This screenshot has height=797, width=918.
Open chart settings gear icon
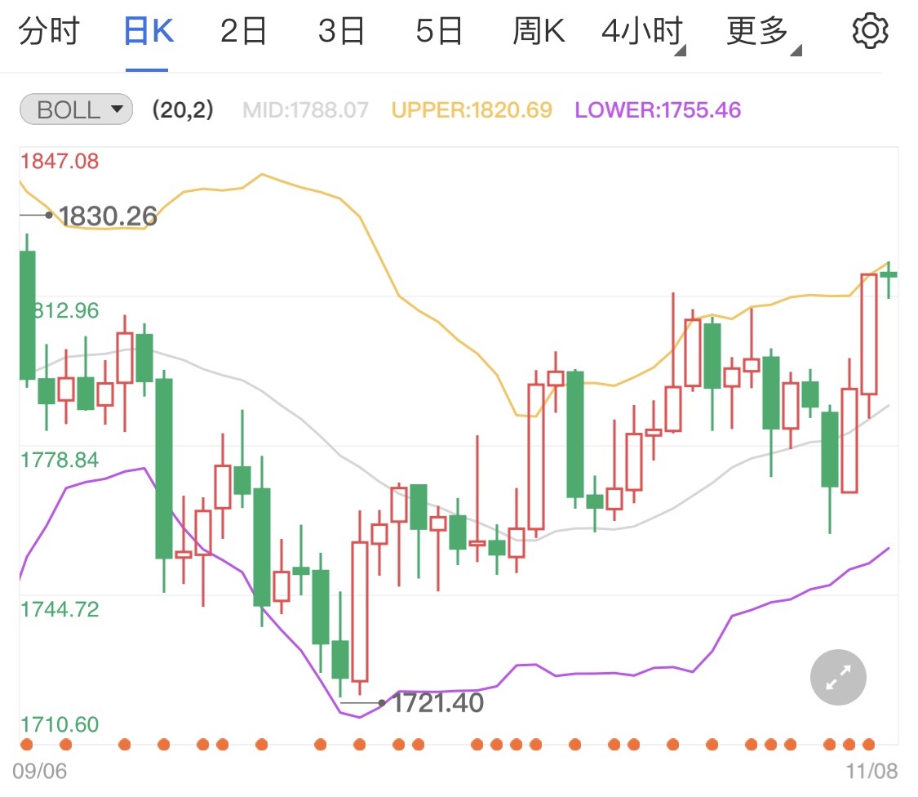[x=870, y=31]
